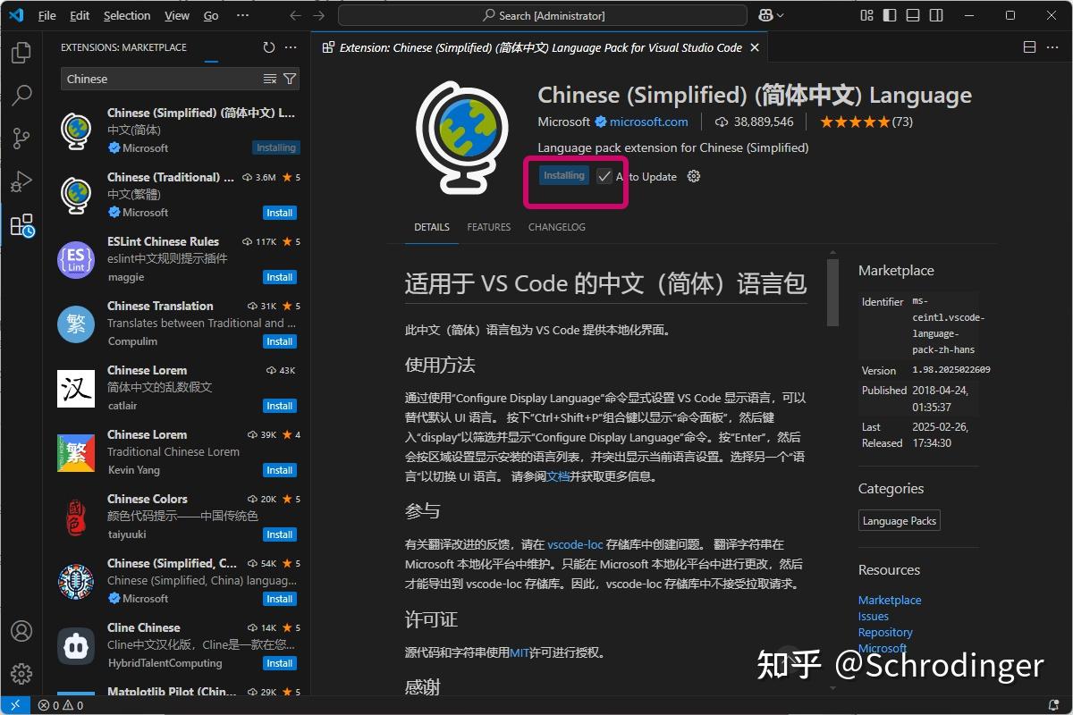This screenshot has height=715, width=1073.
Task: Open the Go menu in the menu bar
Action: 212,15
